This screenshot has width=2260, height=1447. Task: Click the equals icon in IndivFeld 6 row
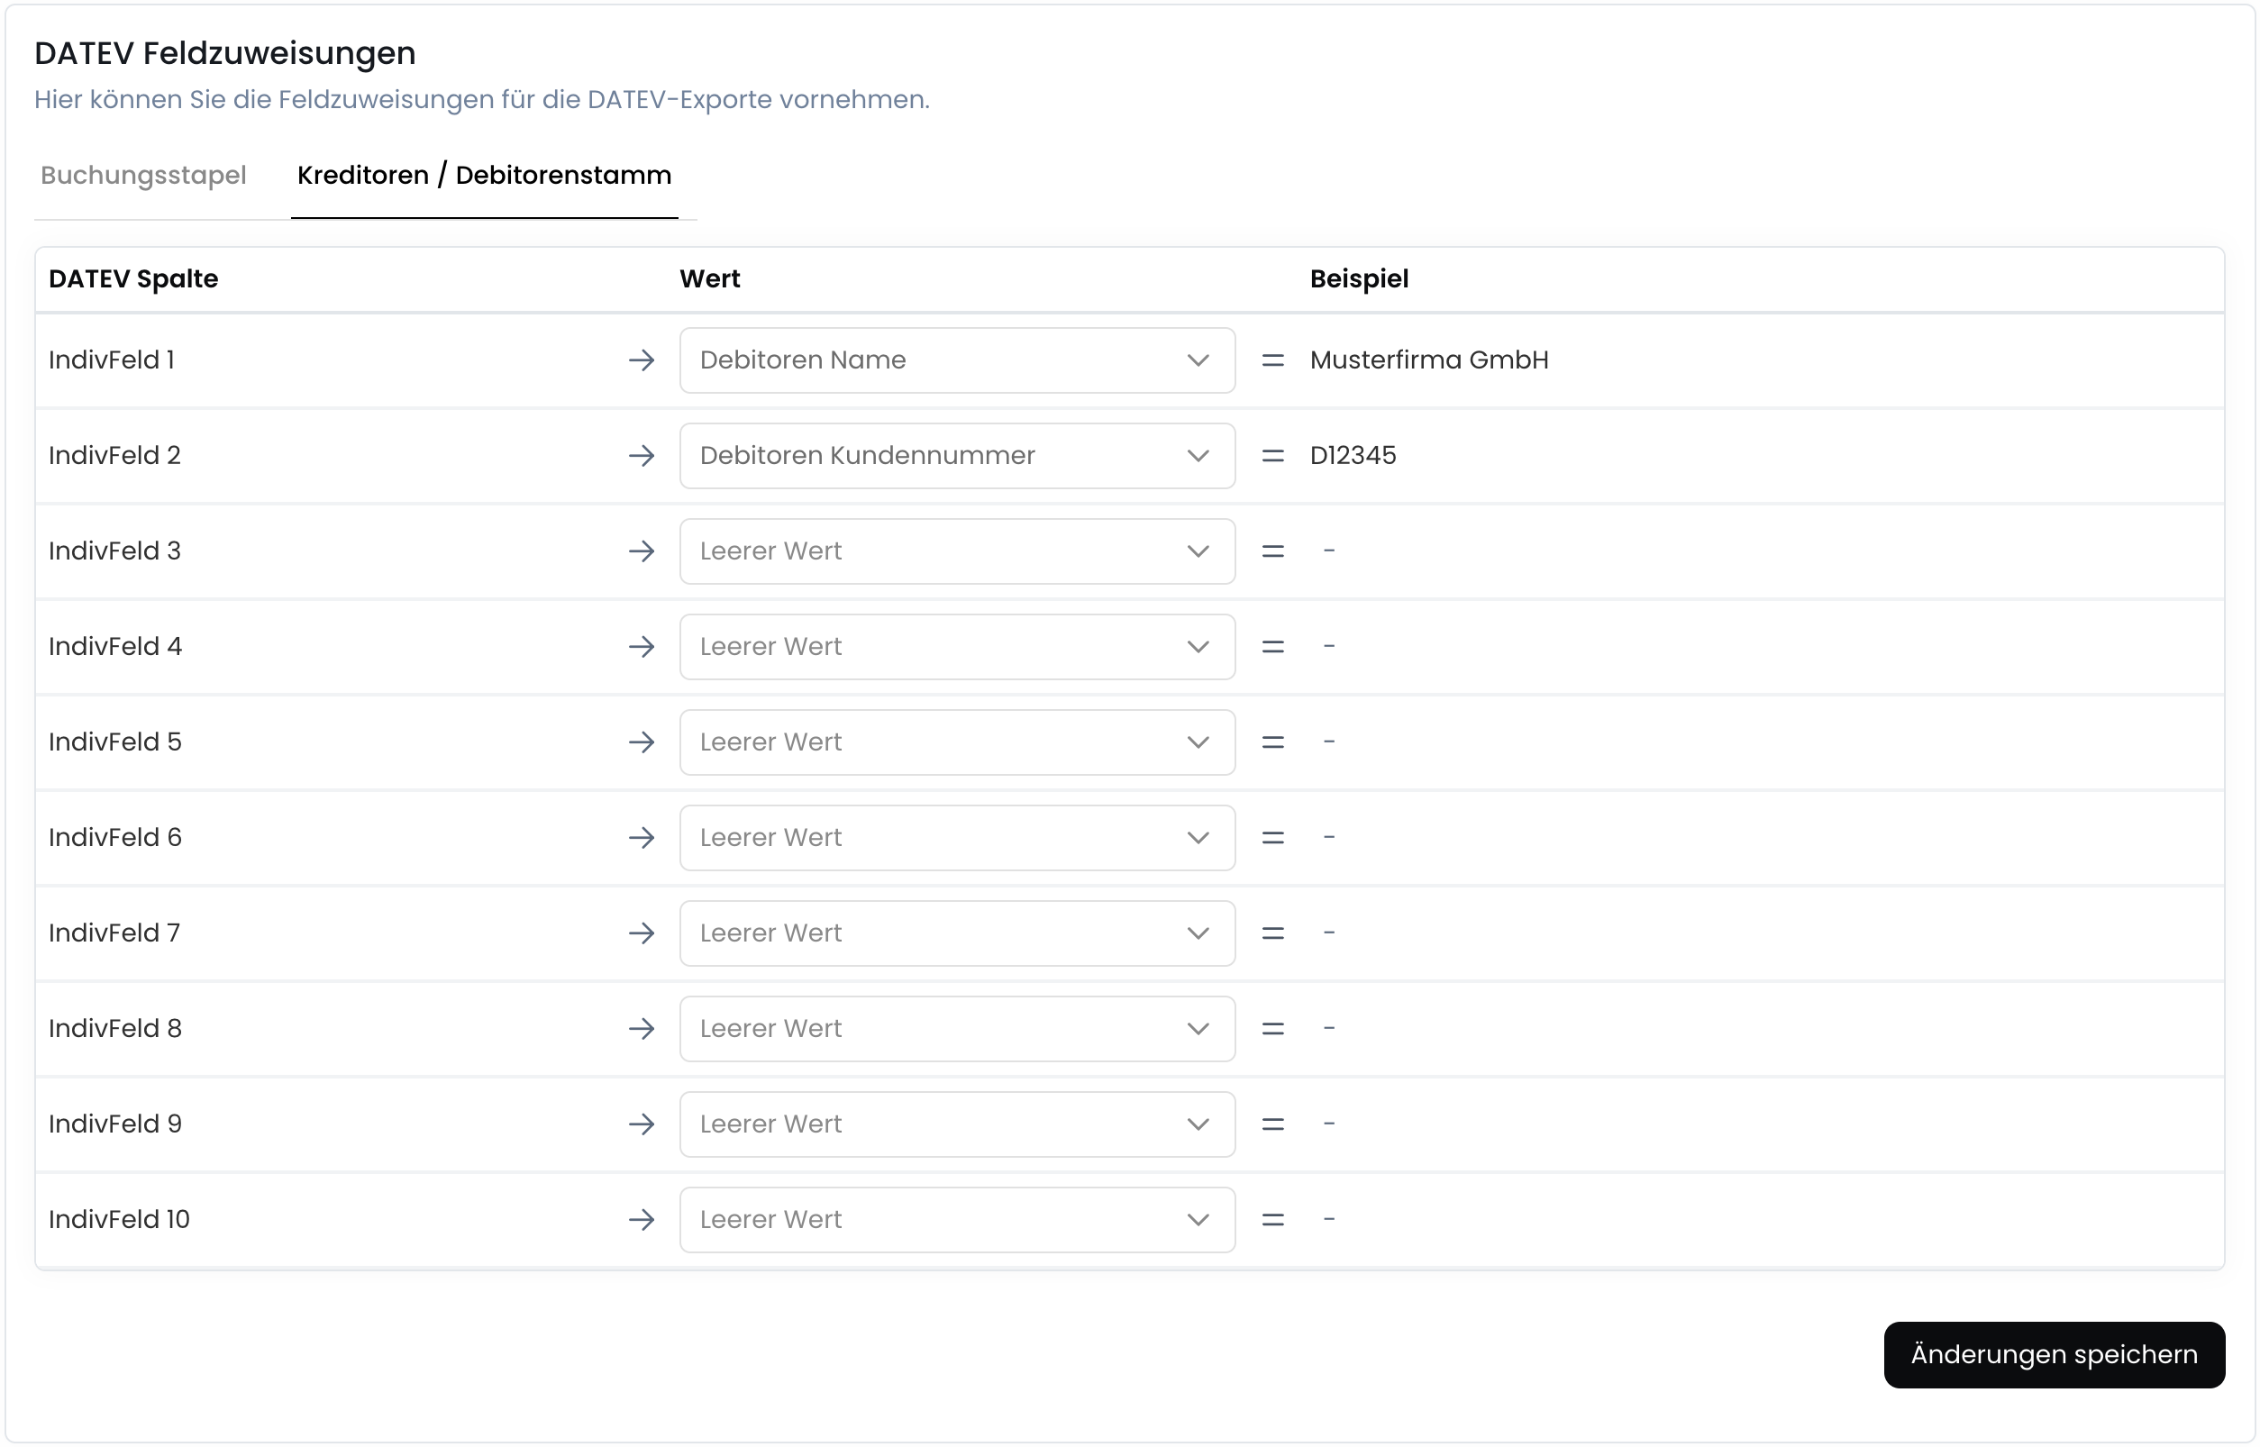1272,837
